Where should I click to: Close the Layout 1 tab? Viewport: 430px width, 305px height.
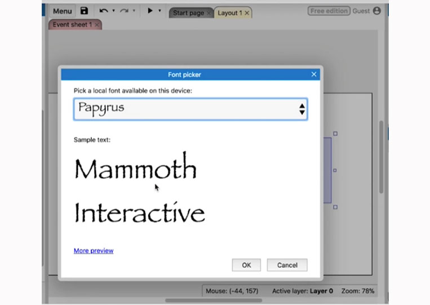pyautogui.click(x=247, y=13)
